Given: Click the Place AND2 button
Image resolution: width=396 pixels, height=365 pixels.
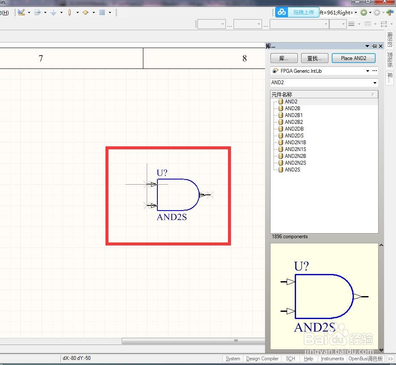Looking at the screenshot, I should click(x=353, y=58).
